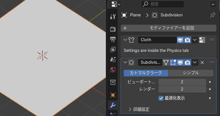Click the レンダー levels value field
The height and width of the screenshot is (116, 220).
(182, 89)
